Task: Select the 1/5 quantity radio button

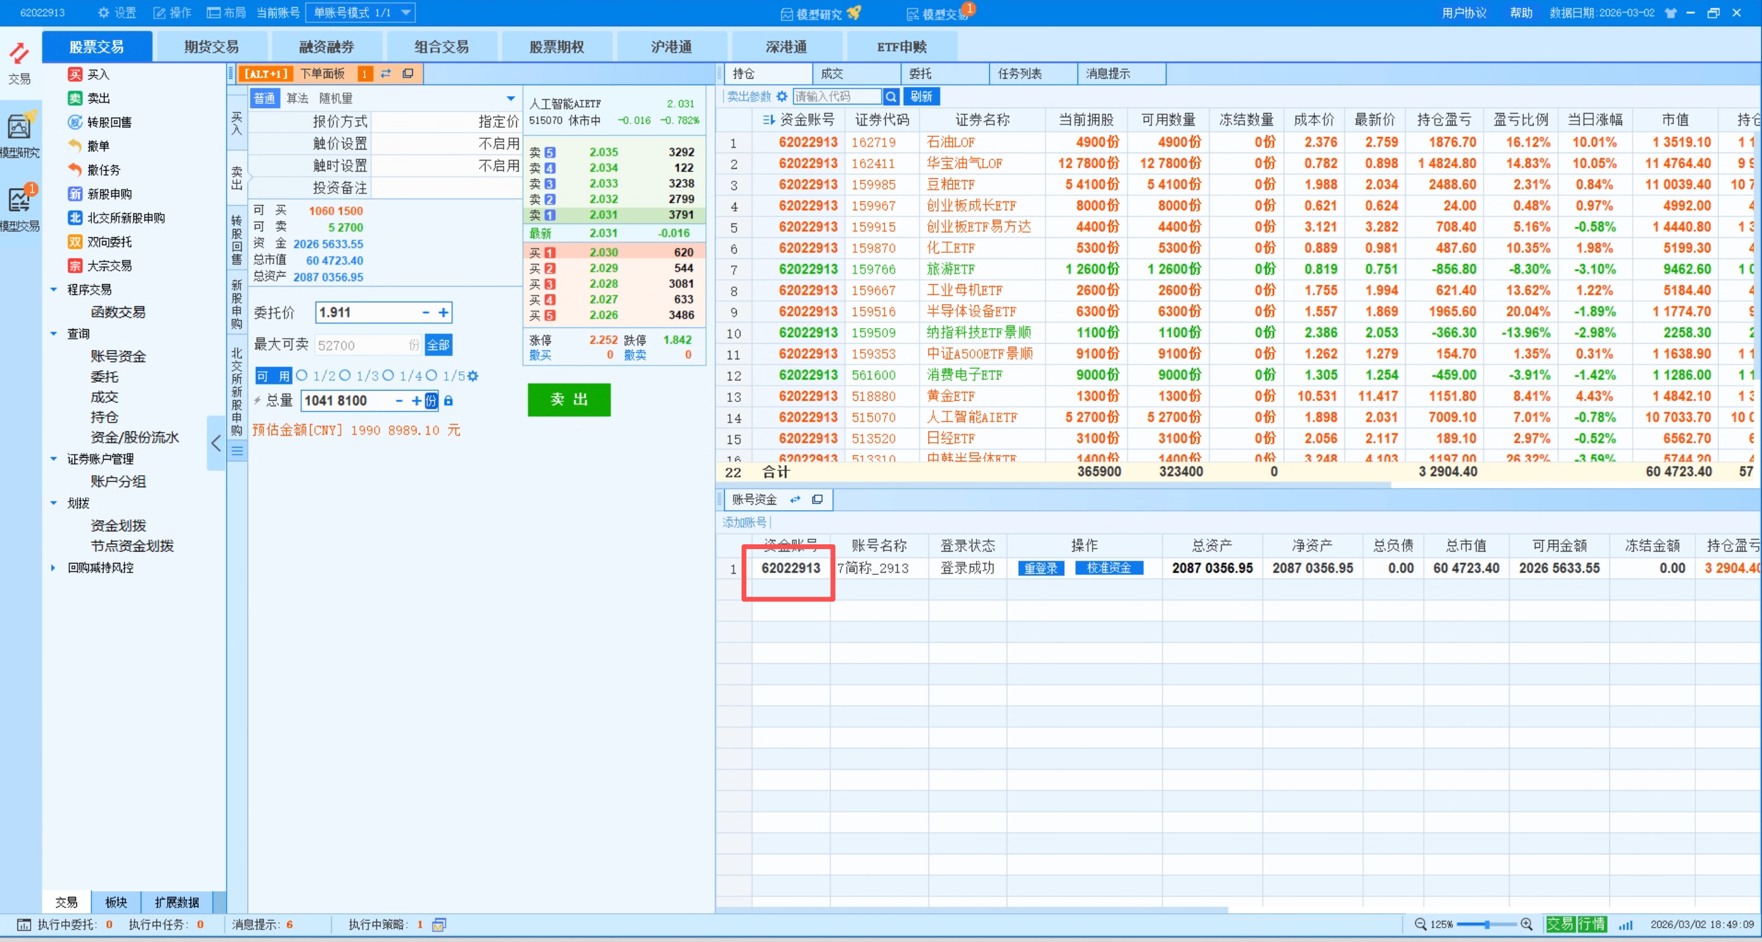Action: [431, 375]
